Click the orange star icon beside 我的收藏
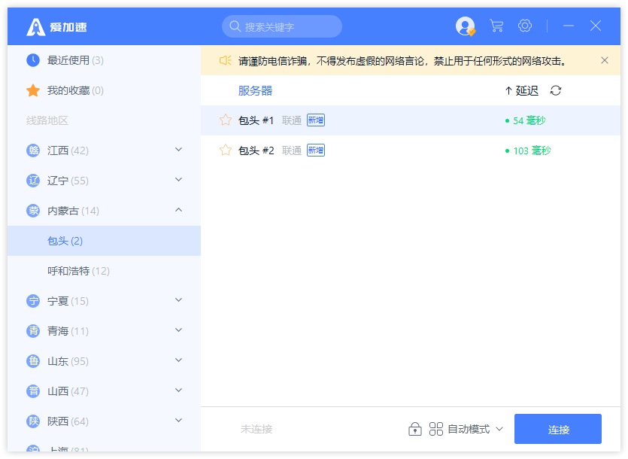 click(33, 90)
